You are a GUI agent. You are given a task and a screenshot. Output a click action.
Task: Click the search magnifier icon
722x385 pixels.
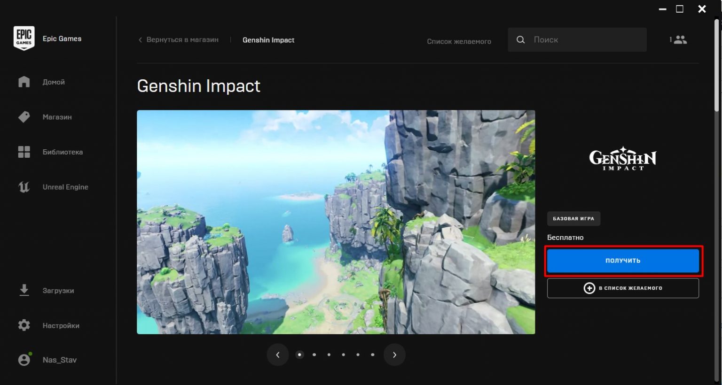point(521,39)
